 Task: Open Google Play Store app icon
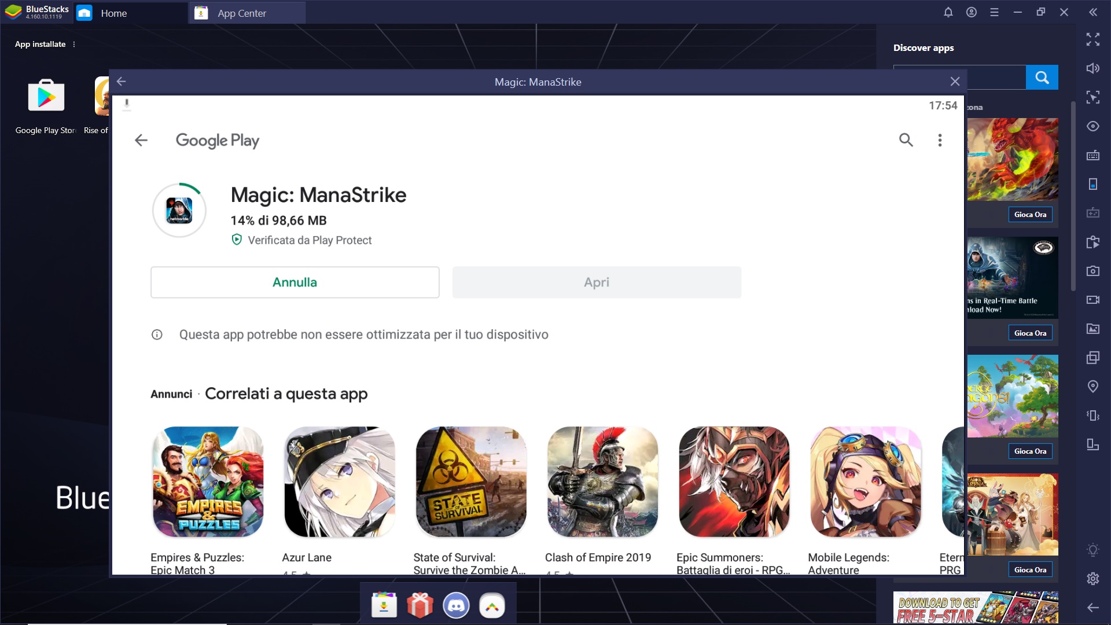click(46, 96)
